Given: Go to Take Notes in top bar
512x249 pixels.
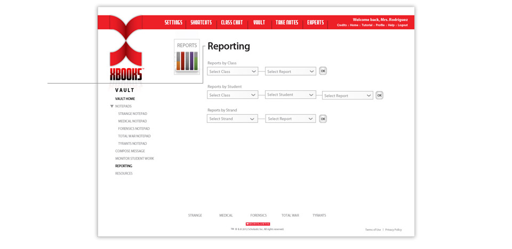Looking at the screenshot, I should pyautogui.click(x=287, y=22).
